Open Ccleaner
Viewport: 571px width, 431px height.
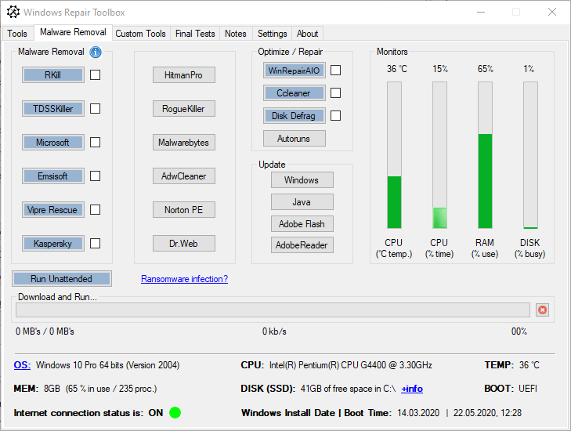coord(295,93)
